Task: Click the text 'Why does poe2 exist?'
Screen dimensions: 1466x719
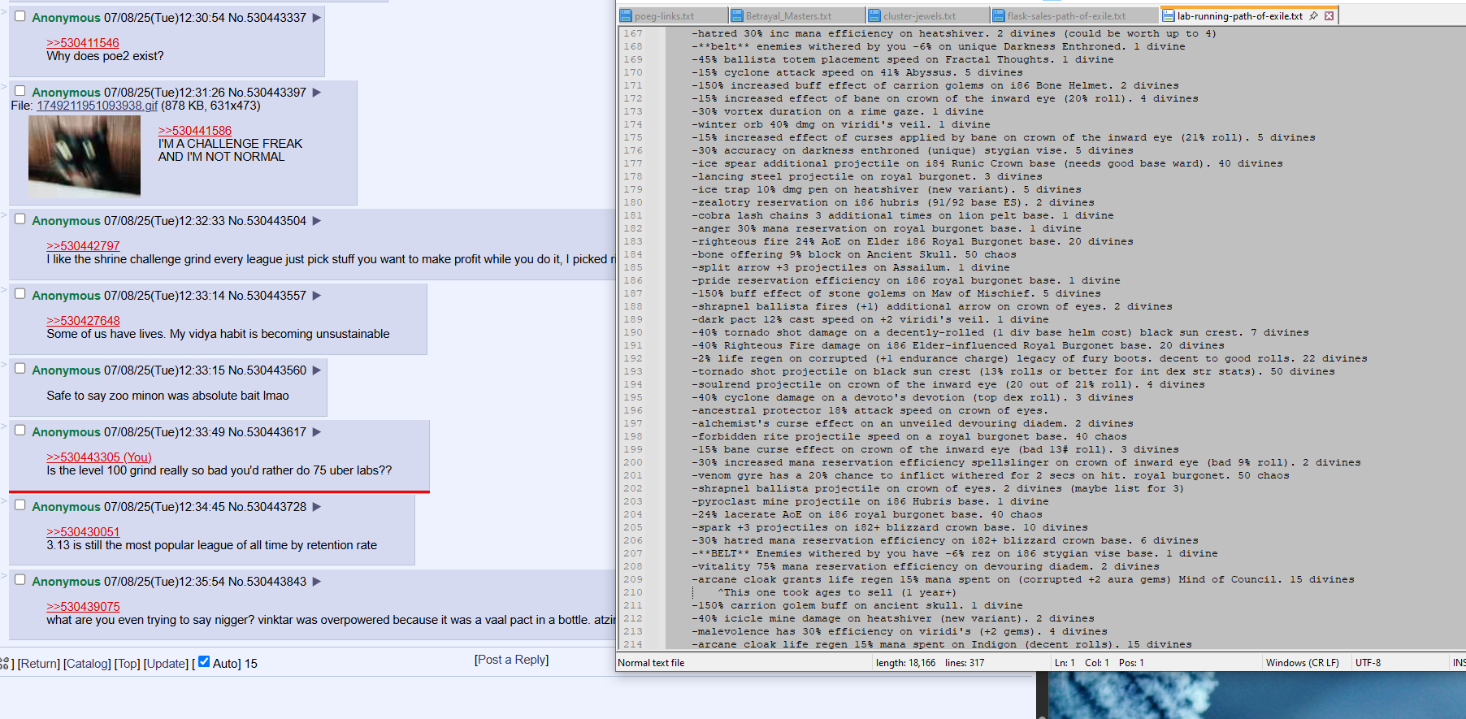Action: [x=105, y=56]
